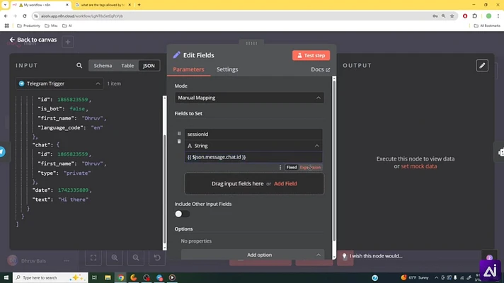Open the Windows Start menu
The image size is (504, 283).
6,277
